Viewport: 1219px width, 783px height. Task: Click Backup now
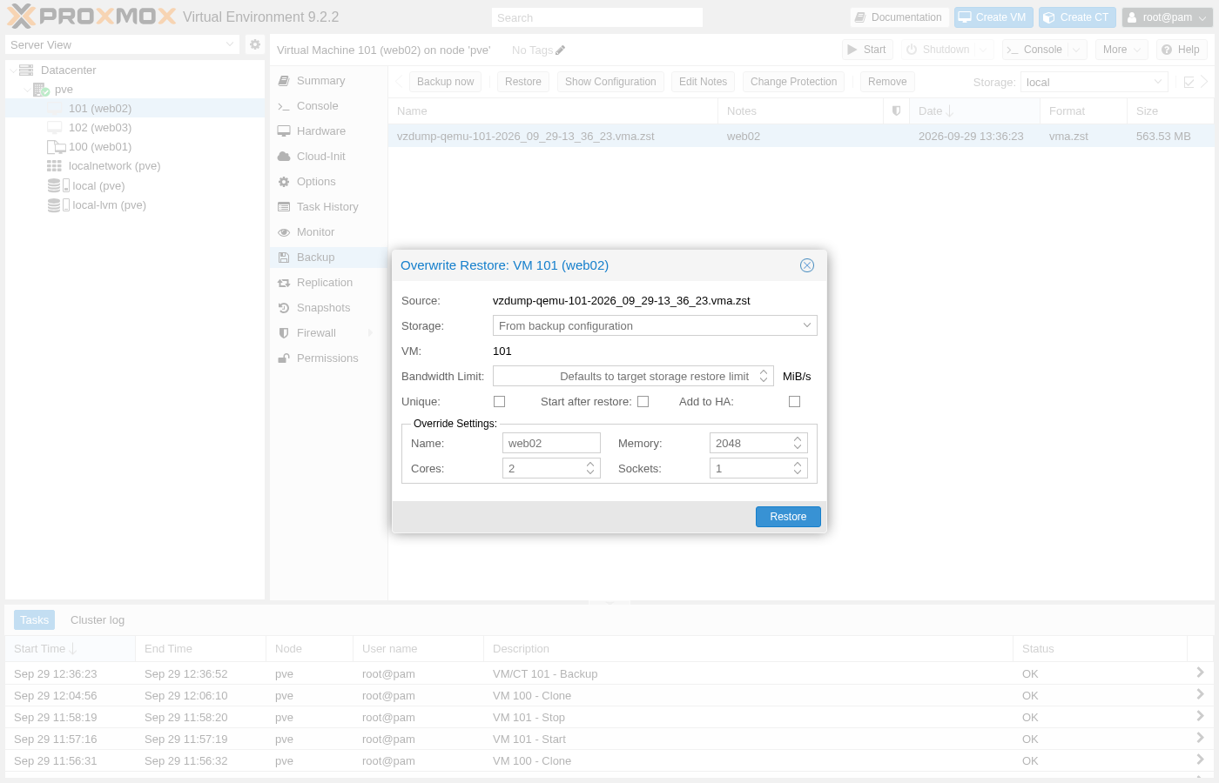point(445,82)
